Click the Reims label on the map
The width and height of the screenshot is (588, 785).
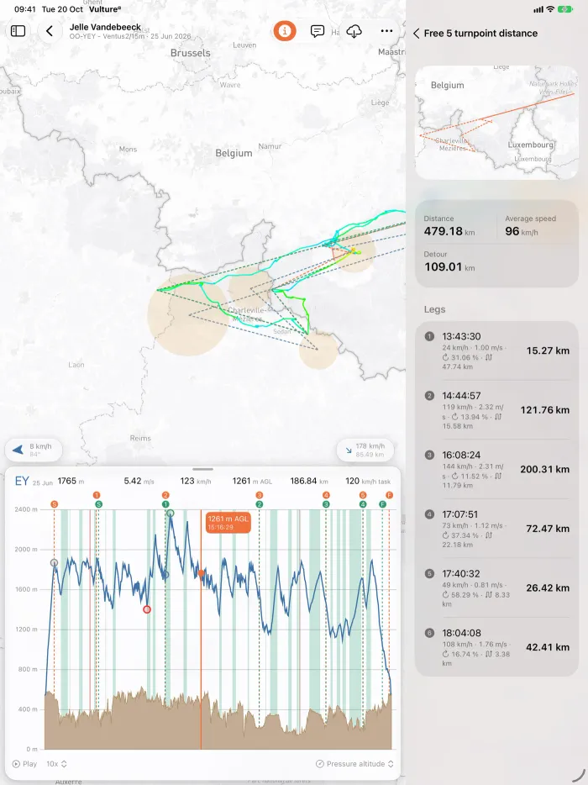(140, 439)
